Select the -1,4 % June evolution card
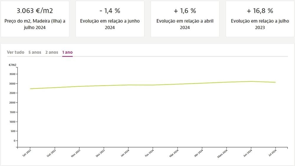This screenshot has width=295, height=166. pos(110,19)
